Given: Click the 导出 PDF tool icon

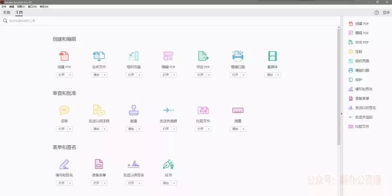Looking at the screenshot, I should (x=203, y=56).
